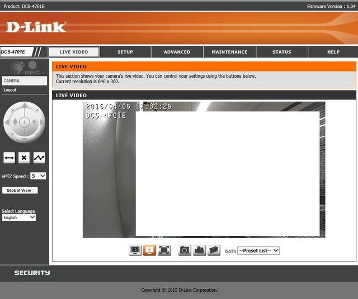Click the D-Link logo
Screen dimensions: 358x299
tap(36, 27)
